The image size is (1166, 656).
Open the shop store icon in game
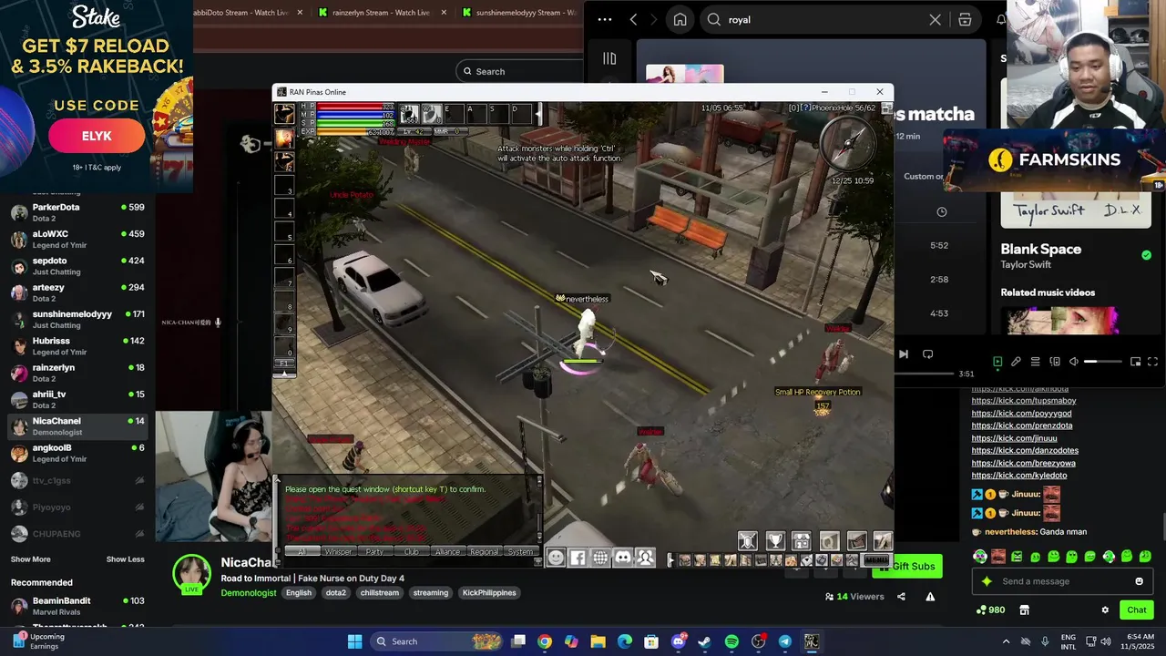(802, 541)
